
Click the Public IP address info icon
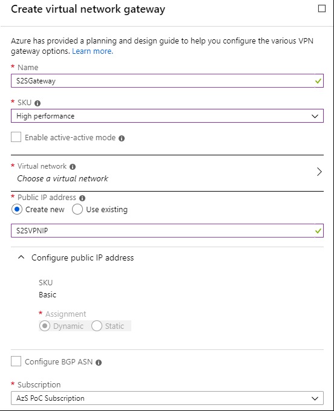click(82, 198)
